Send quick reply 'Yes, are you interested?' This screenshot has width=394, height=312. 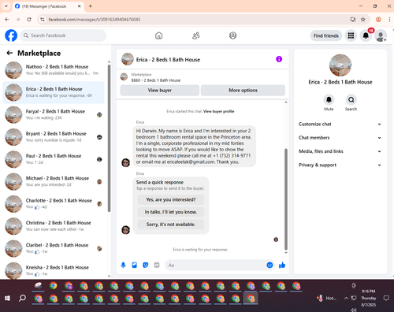point(171,199)
